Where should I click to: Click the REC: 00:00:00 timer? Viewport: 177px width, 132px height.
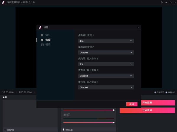pyautogui.click(x=25, y=92)
